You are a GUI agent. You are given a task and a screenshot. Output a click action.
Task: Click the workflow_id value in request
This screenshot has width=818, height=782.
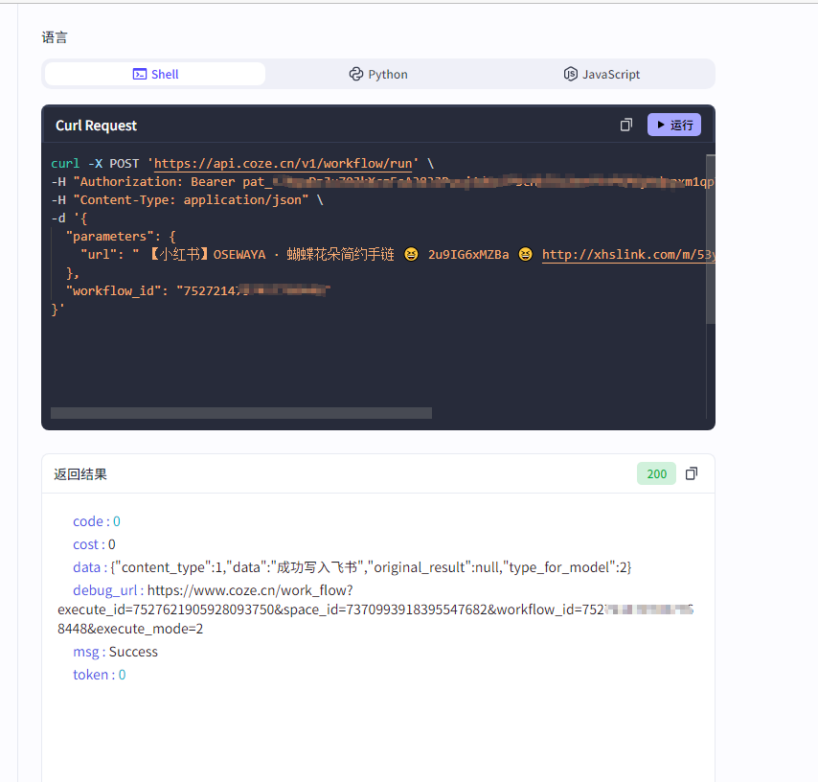pyautogui.click(x=253, y=291)
